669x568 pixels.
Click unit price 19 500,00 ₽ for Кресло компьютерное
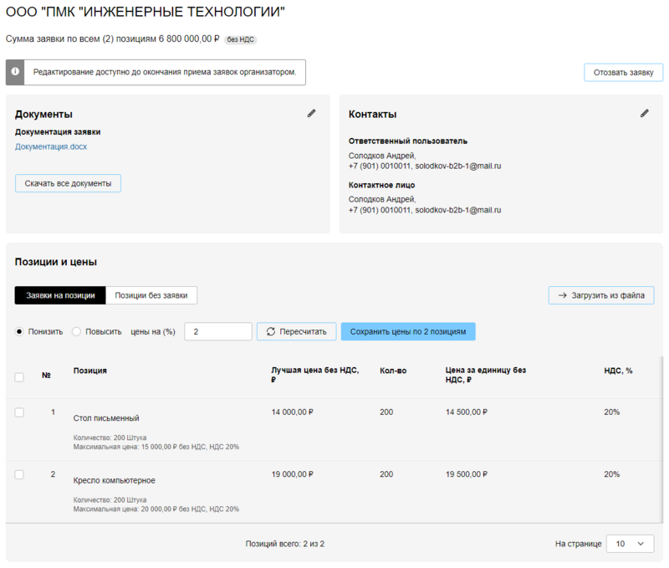point(467,474)
